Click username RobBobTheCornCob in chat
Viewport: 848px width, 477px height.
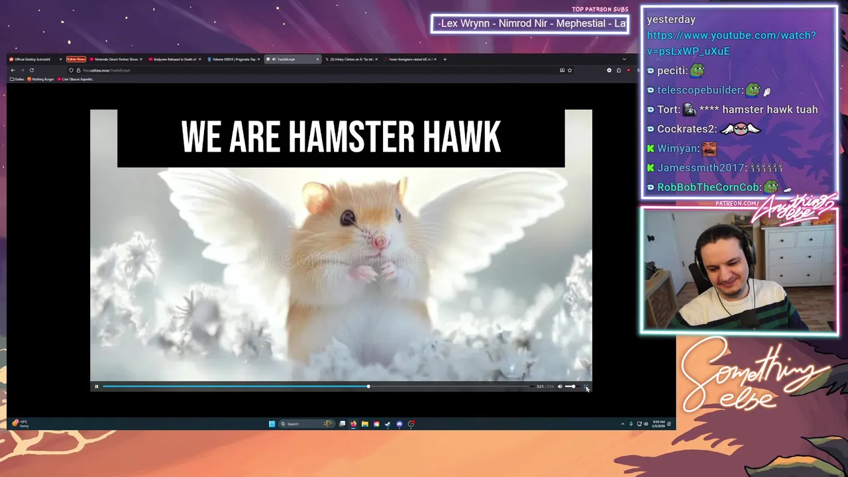click(x=709, y=187)
